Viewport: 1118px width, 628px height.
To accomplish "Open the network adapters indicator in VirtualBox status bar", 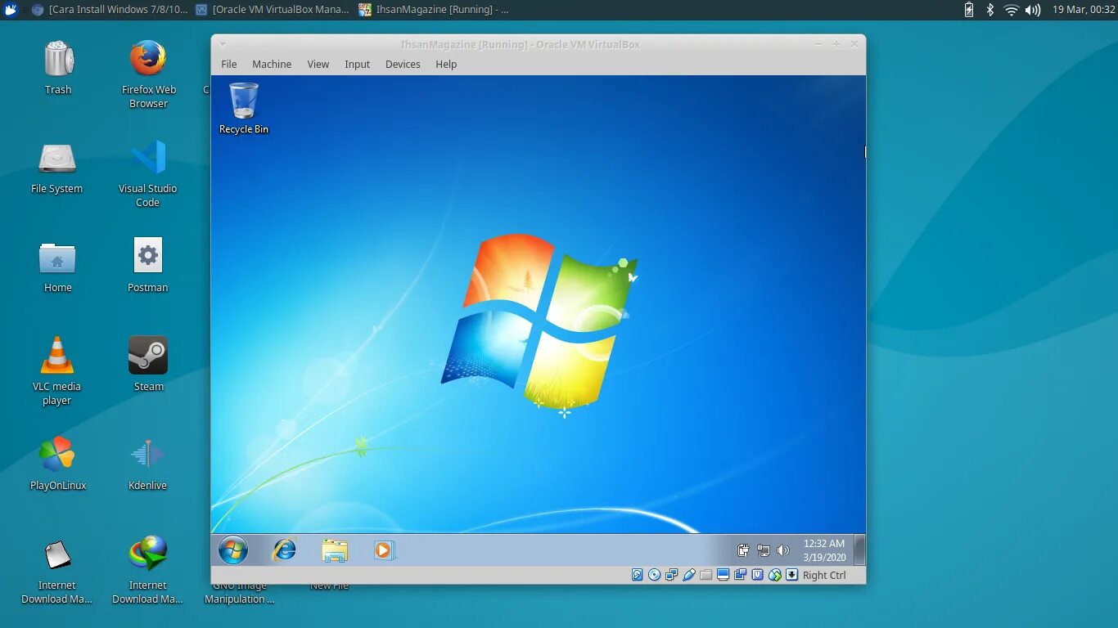I will [x=672, y=575].
